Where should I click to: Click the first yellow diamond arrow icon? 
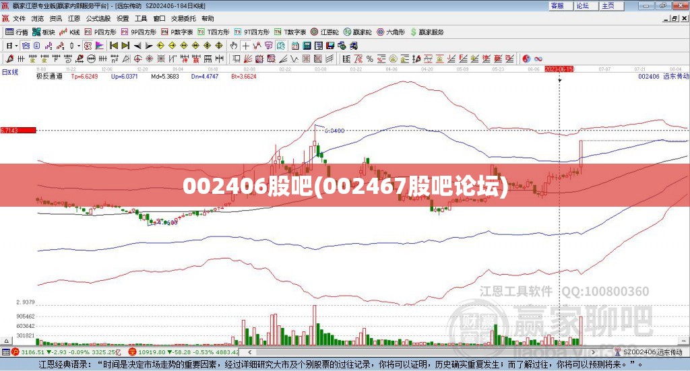pyautogui.click(x=160, y=46)
